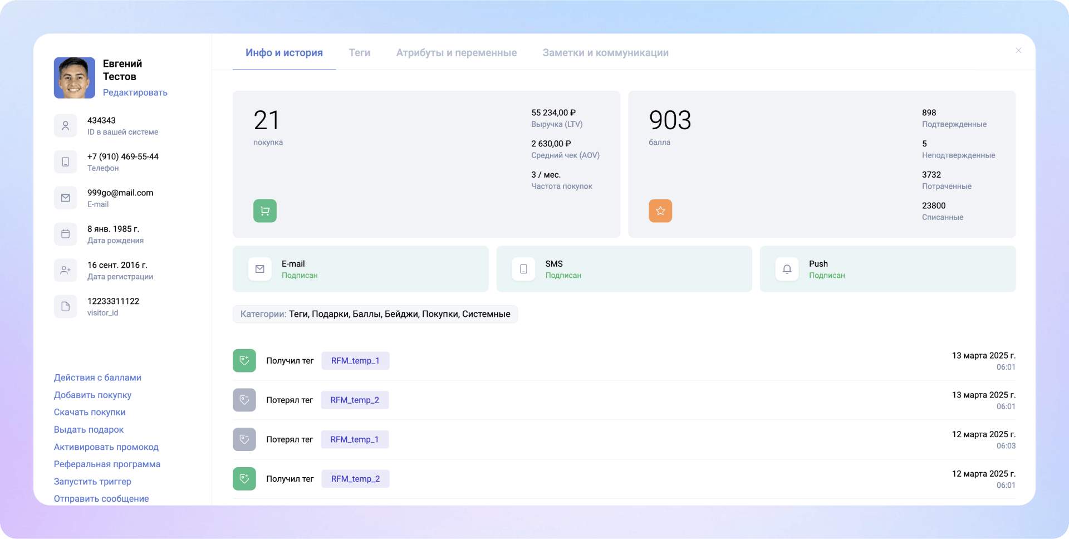Open Действия с баллами
Viewport: 1069px width, 539px height.
(x=97, y=378)
